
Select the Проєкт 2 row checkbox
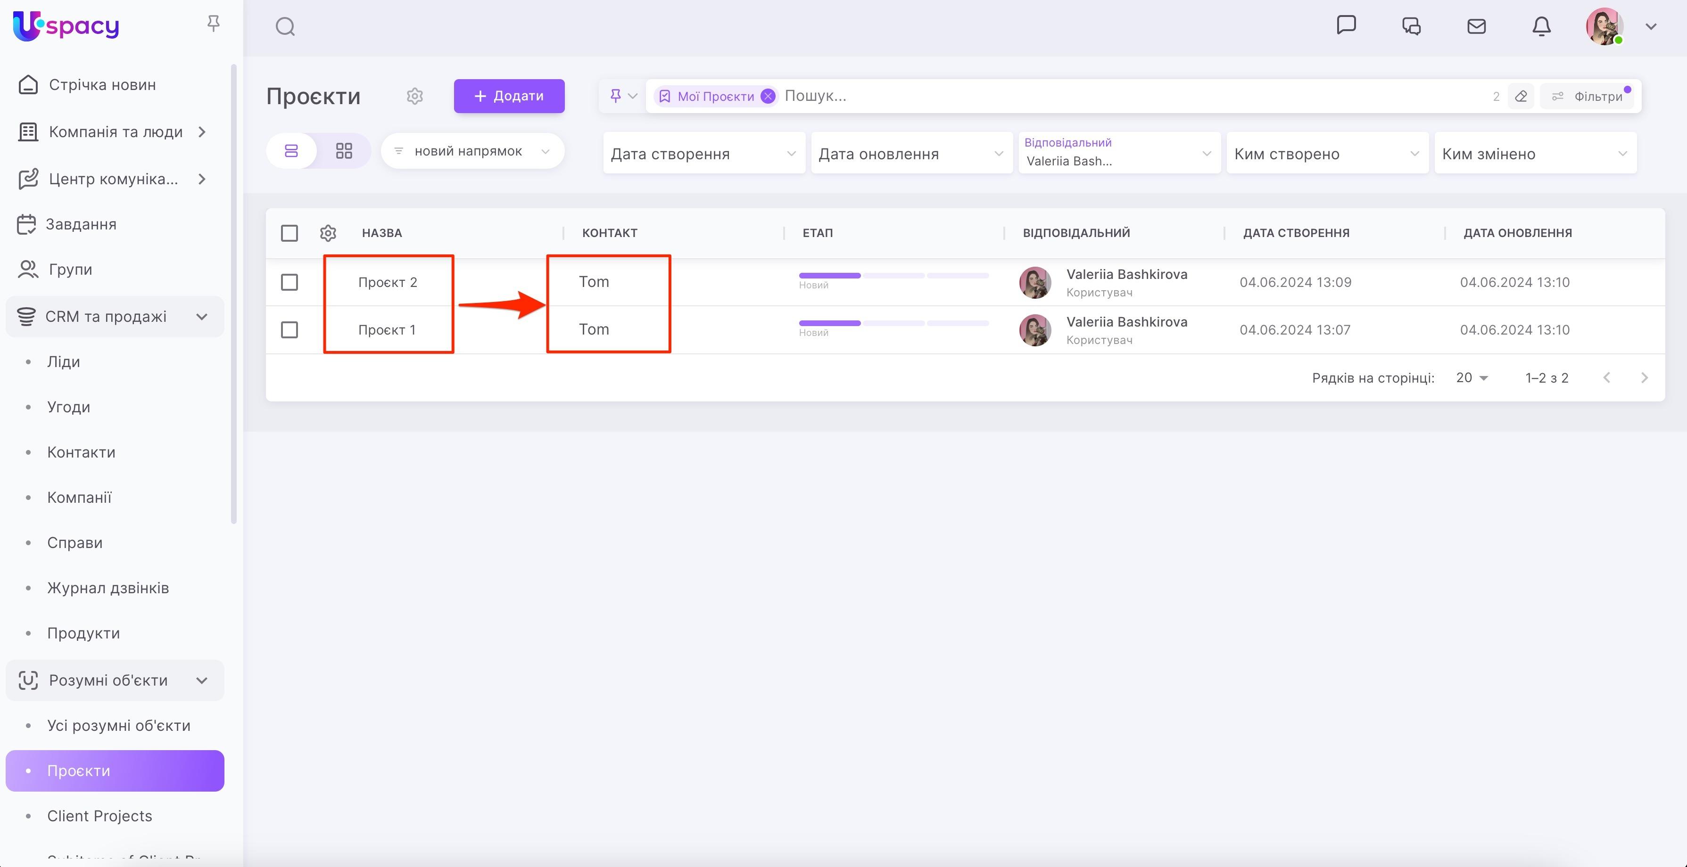pyautogui.click(x=289, y=282)
